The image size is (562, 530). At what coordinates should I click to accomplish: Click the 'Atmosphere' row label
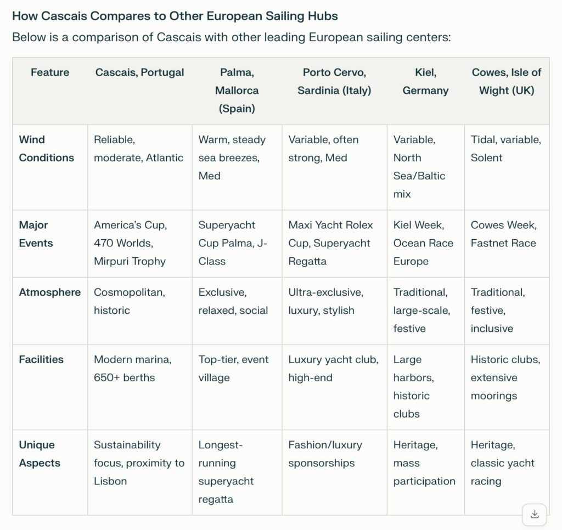coord(50,292)
